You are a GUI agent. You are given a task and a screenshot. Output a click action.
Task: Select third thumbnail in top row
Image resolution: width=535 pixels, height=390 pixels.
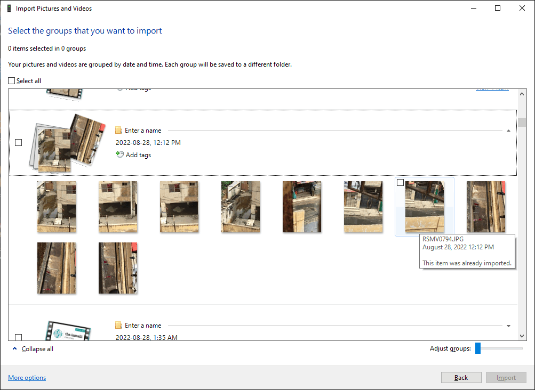pyautogui.click(x=179, y=207)
